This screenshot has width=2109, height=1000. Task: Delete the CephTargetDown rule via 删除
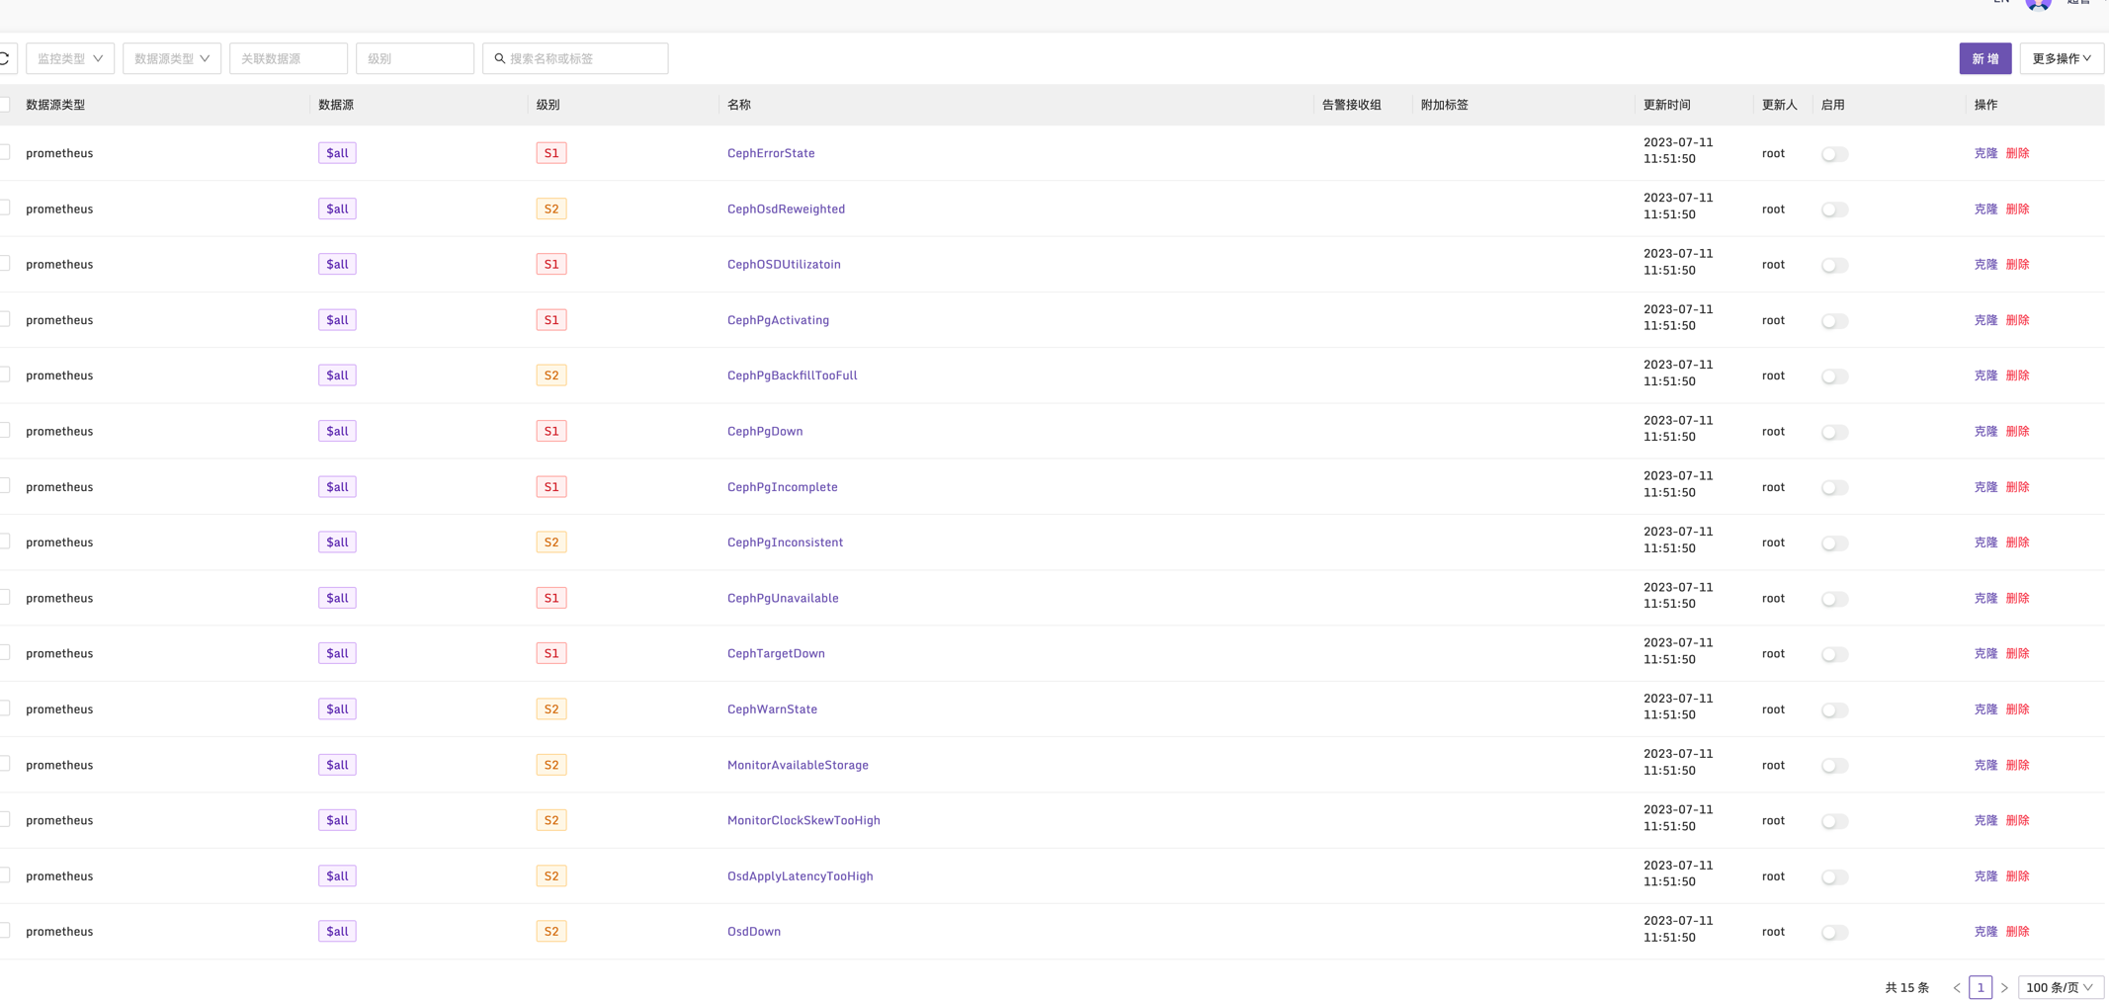pyautogui.click(x=2017, y=653)
